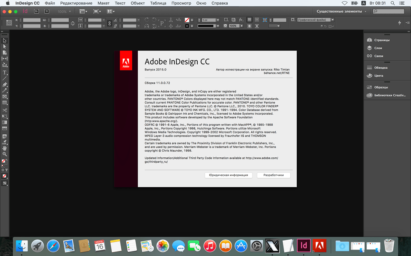The image size is (411, 256).
Task: Click the Юридическая информация button
Action: 228,175
